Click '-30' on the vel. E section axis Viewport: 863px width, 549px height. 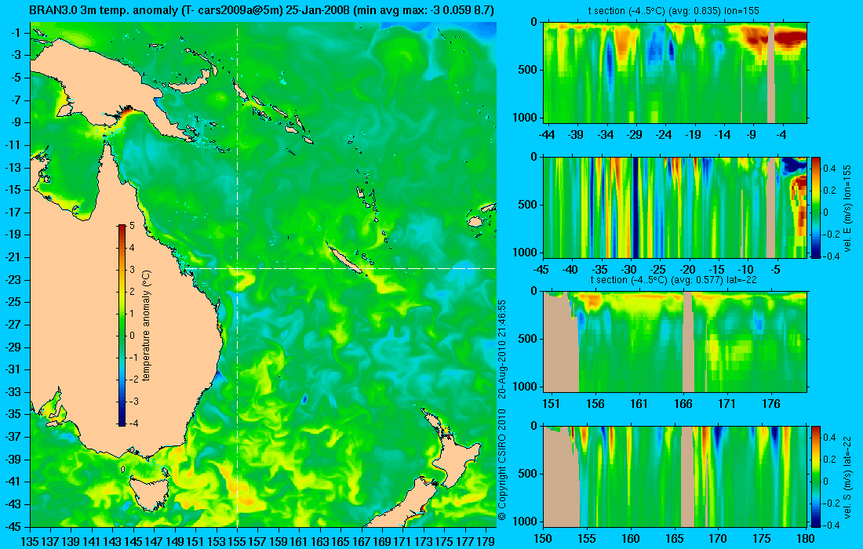tap(628, 270)
